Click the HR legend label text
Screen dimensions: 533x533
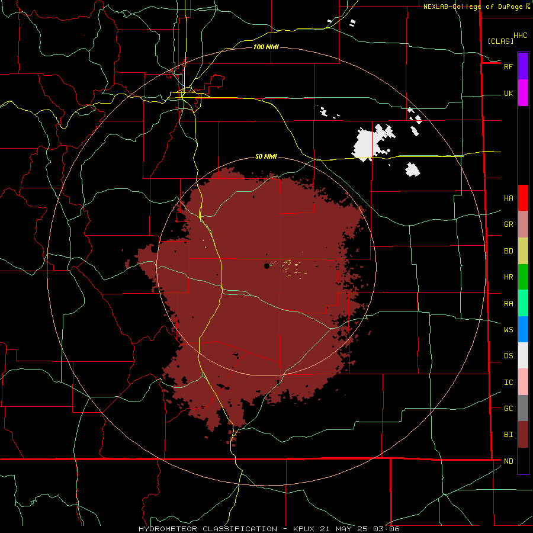pyautogui.click(x=508, y=277)
